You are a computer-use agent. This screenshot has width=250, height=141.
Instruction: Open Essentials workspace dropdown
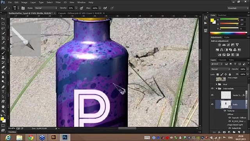pos(238,8)
